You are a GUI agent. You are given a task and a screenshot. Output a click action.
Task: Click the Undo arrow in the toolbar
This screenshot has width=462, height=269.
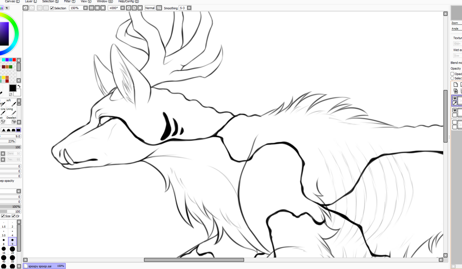pos(25,8)
